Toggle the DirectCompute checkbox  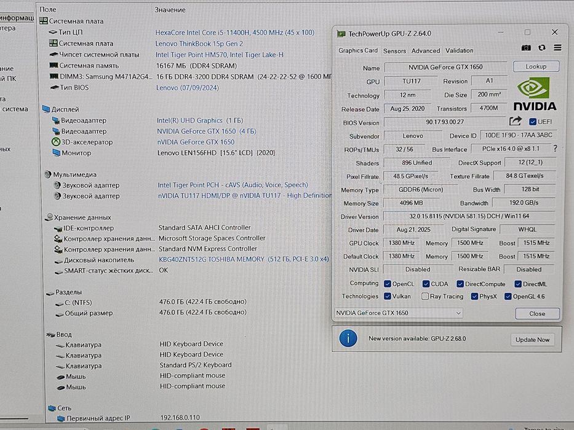460,284
